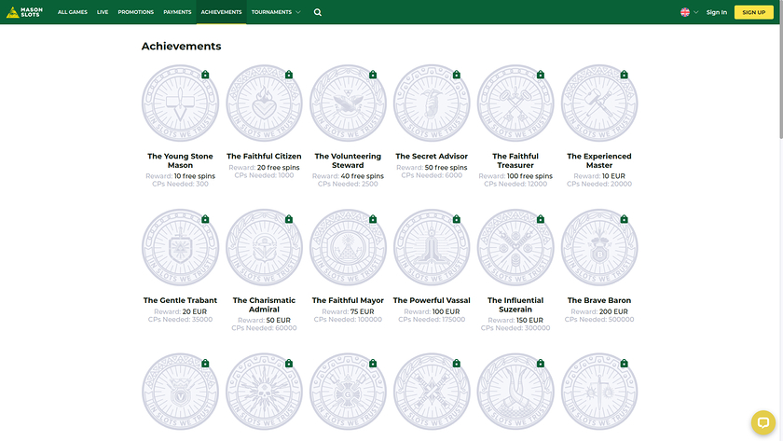Click The Young Stone Mason badge
Viewport: 783px width, 441px height.
click(180, 103)
